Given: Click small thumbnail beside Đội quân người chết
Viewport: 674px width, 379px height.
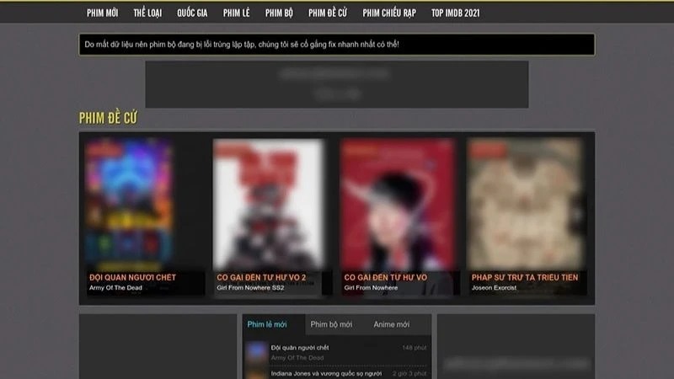Looking at the screenshot, I should click(256, 351).
